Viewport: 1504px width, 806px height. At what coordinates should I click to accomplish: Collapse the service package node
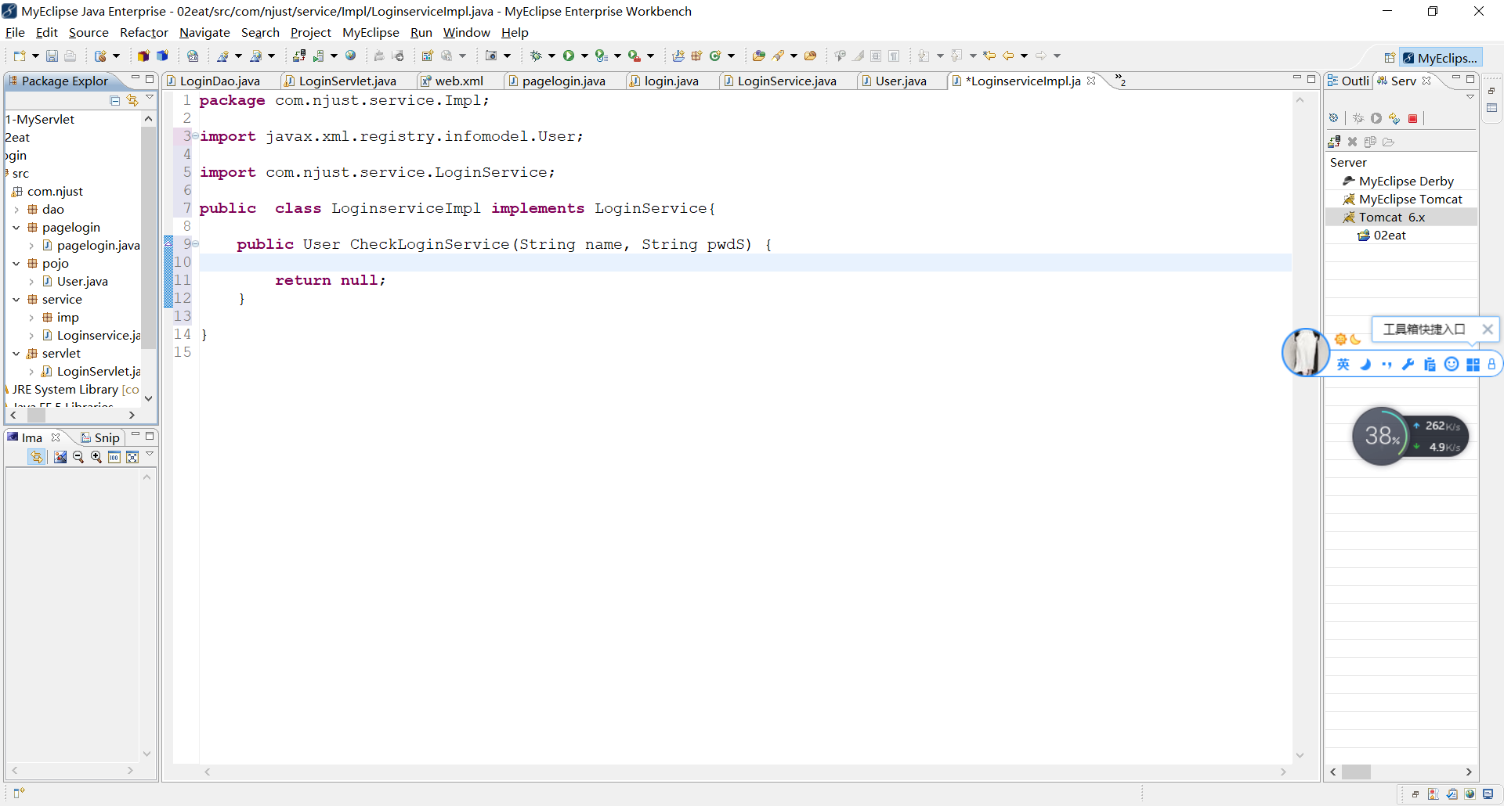(16, 300)
